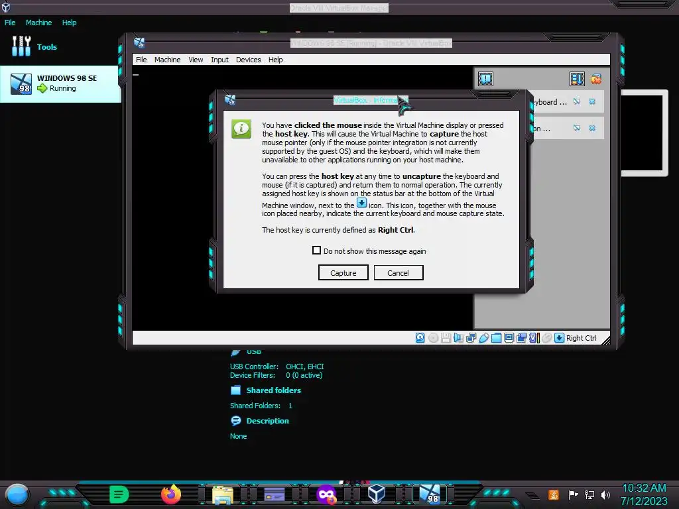Click 'None' description text
Viewport: 679px width, 509px height.
[x=238, y=436]
